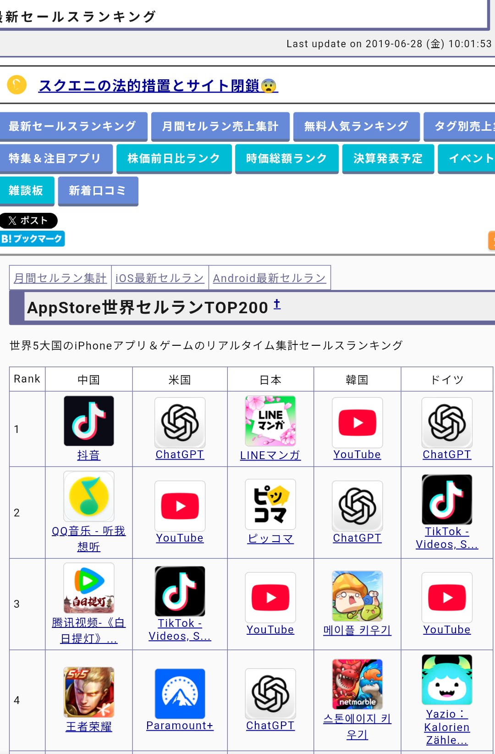The width and height of the screenshot is (495, 754).
Task: Follow the Android最新セルラン link
Action: coord(269,278)
